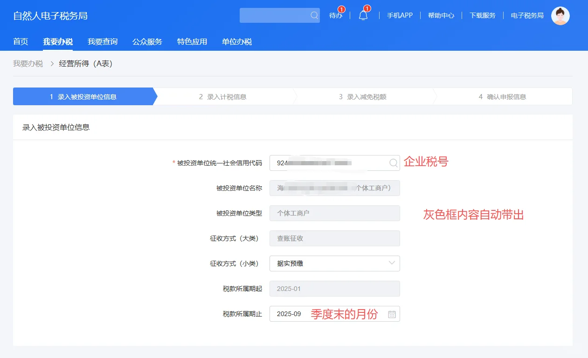Screen dimensions: 588x358
Task: Click the 我要办税 breadcrumb link
Action: coord(28,63)
